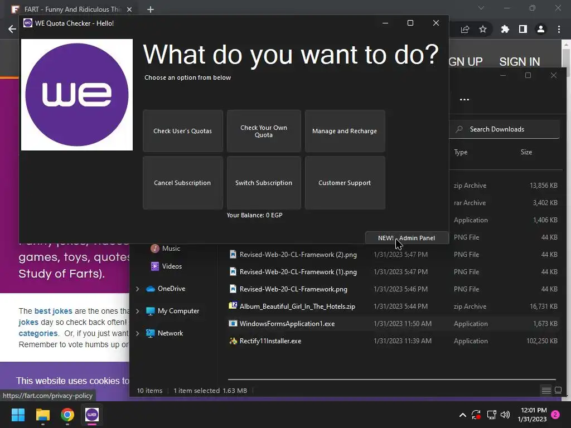
Task: Click Search Downloads field
Action: tap(504, 129)
